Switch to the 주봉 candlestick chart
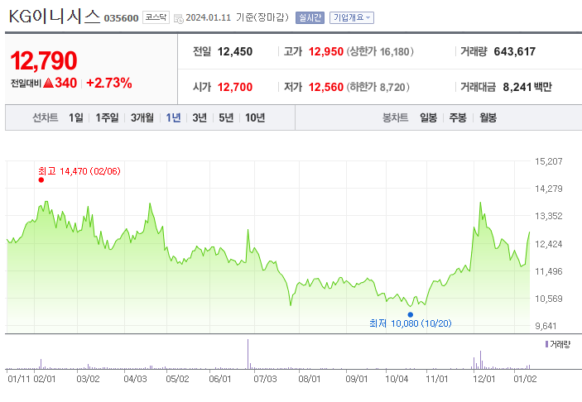Viewport: 582px width, 402px height. point(458,117)
